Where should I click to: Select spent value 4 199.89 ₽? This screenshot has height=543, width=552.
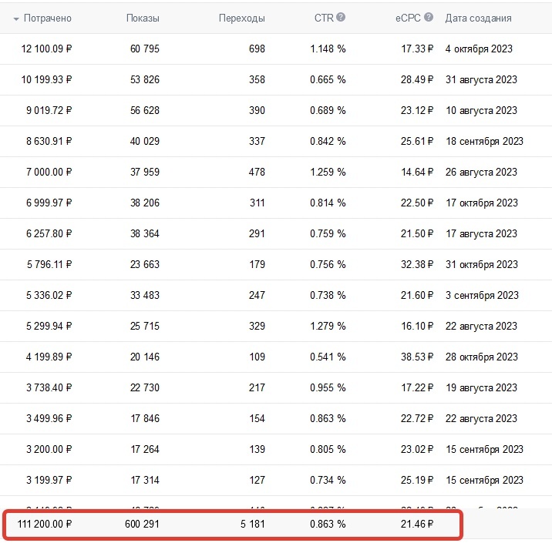click(49, 357)
